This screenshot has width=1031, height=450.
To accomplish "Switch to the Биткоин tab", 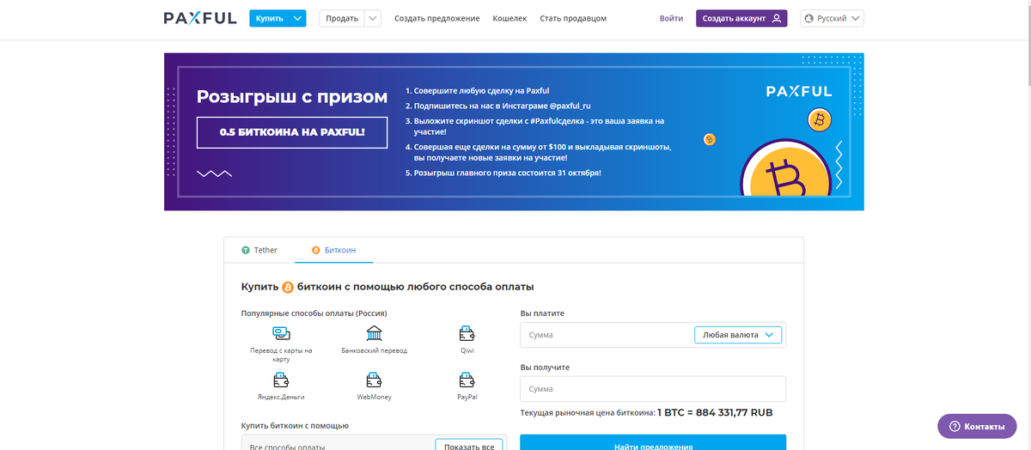I will 333,250.
